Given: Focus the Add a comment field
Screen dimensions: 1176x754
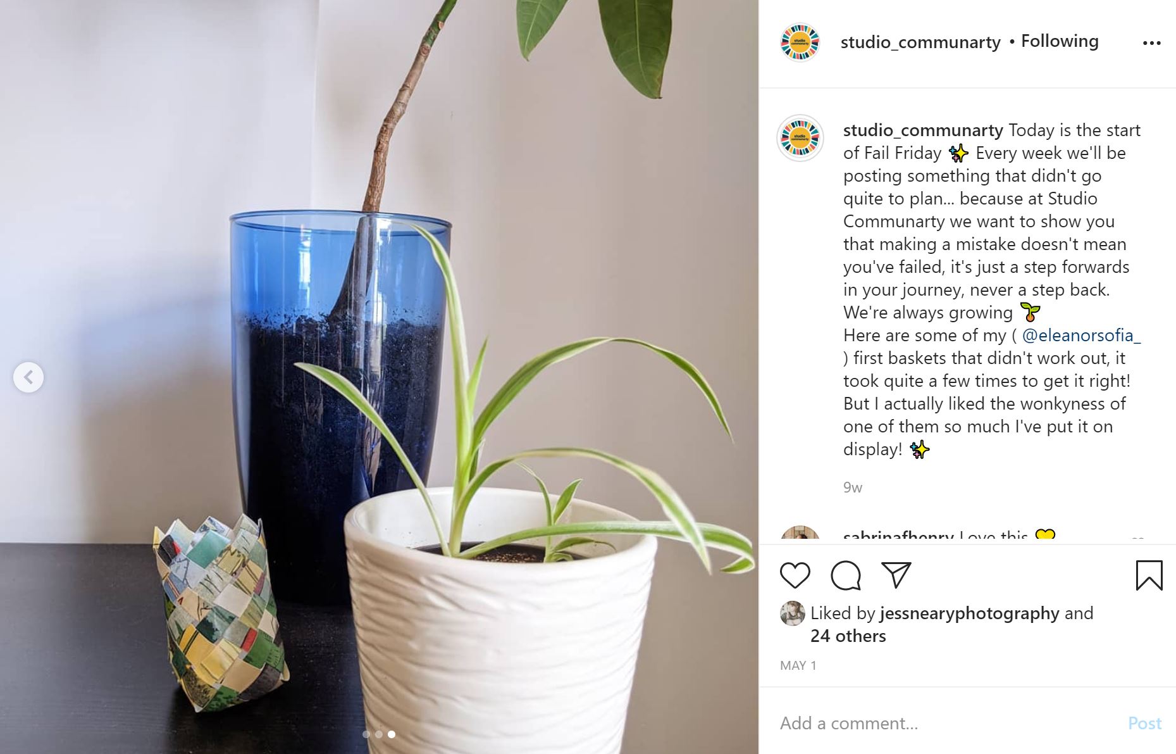Looking at the screenshot, I should click(949, 723).
